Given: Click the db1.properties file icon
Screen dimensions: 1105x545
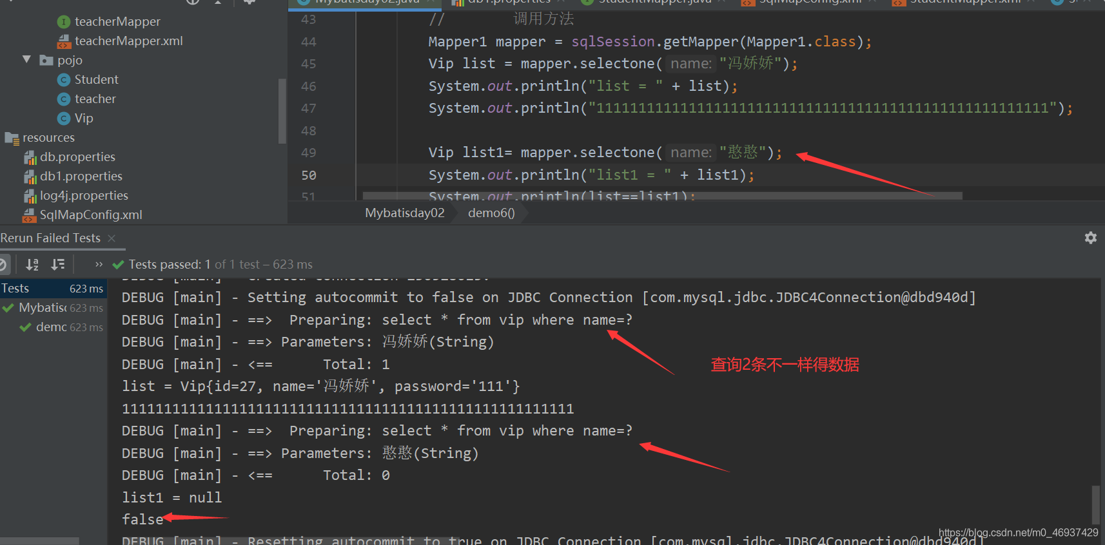Looking at the screenshot, I should 30,177.
